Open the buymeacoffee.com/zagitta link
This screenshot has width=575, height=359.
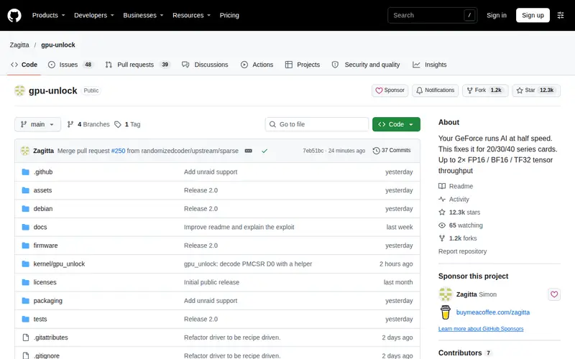pyautogui.click(x=492, y=312)
